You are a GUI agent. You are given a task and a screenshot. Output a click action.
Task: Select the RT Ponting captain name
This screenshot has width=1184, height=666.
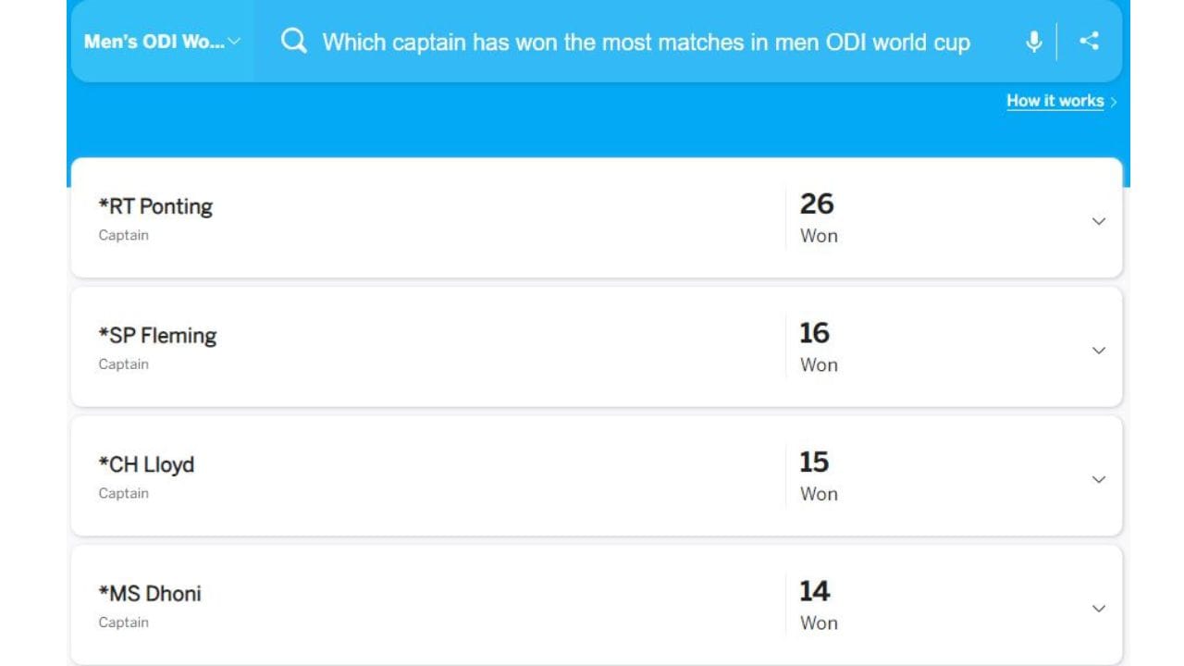pyautogui.click(x=155, y=206)
